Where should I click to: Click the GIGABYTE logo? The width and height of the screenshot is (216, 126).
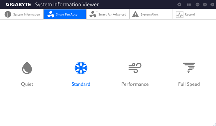(19, 5)
